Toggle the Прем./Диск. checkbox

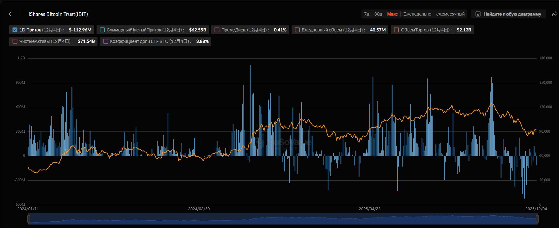217,30
